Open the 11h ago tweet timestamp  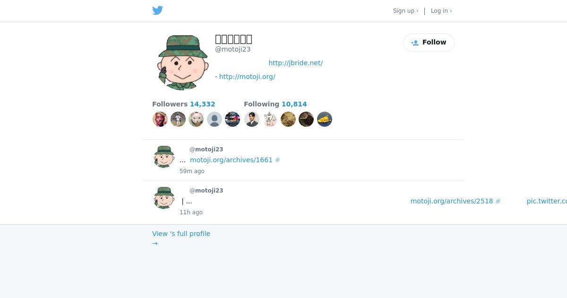click(191, 212)
